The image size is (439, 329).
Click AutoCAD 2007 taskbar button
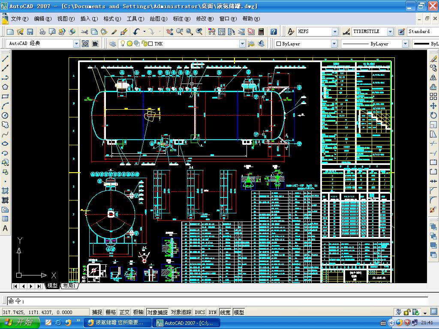pyautogui.click(x=186, y=323)
